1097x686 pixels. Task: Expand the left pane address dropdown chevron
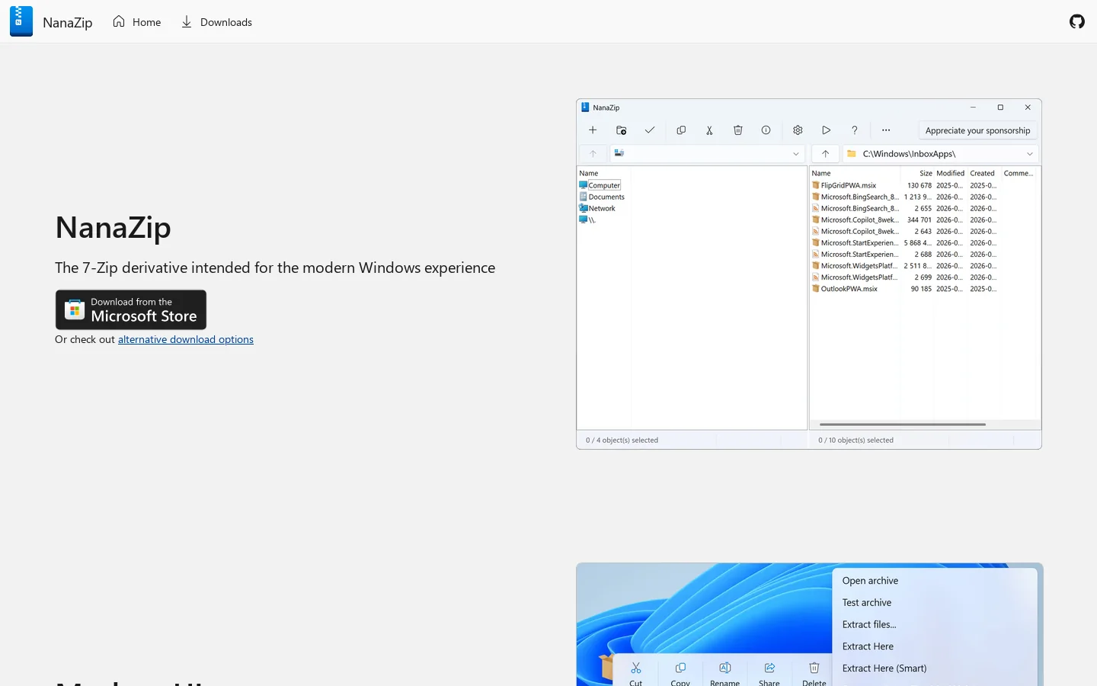[x=796, y=154]
